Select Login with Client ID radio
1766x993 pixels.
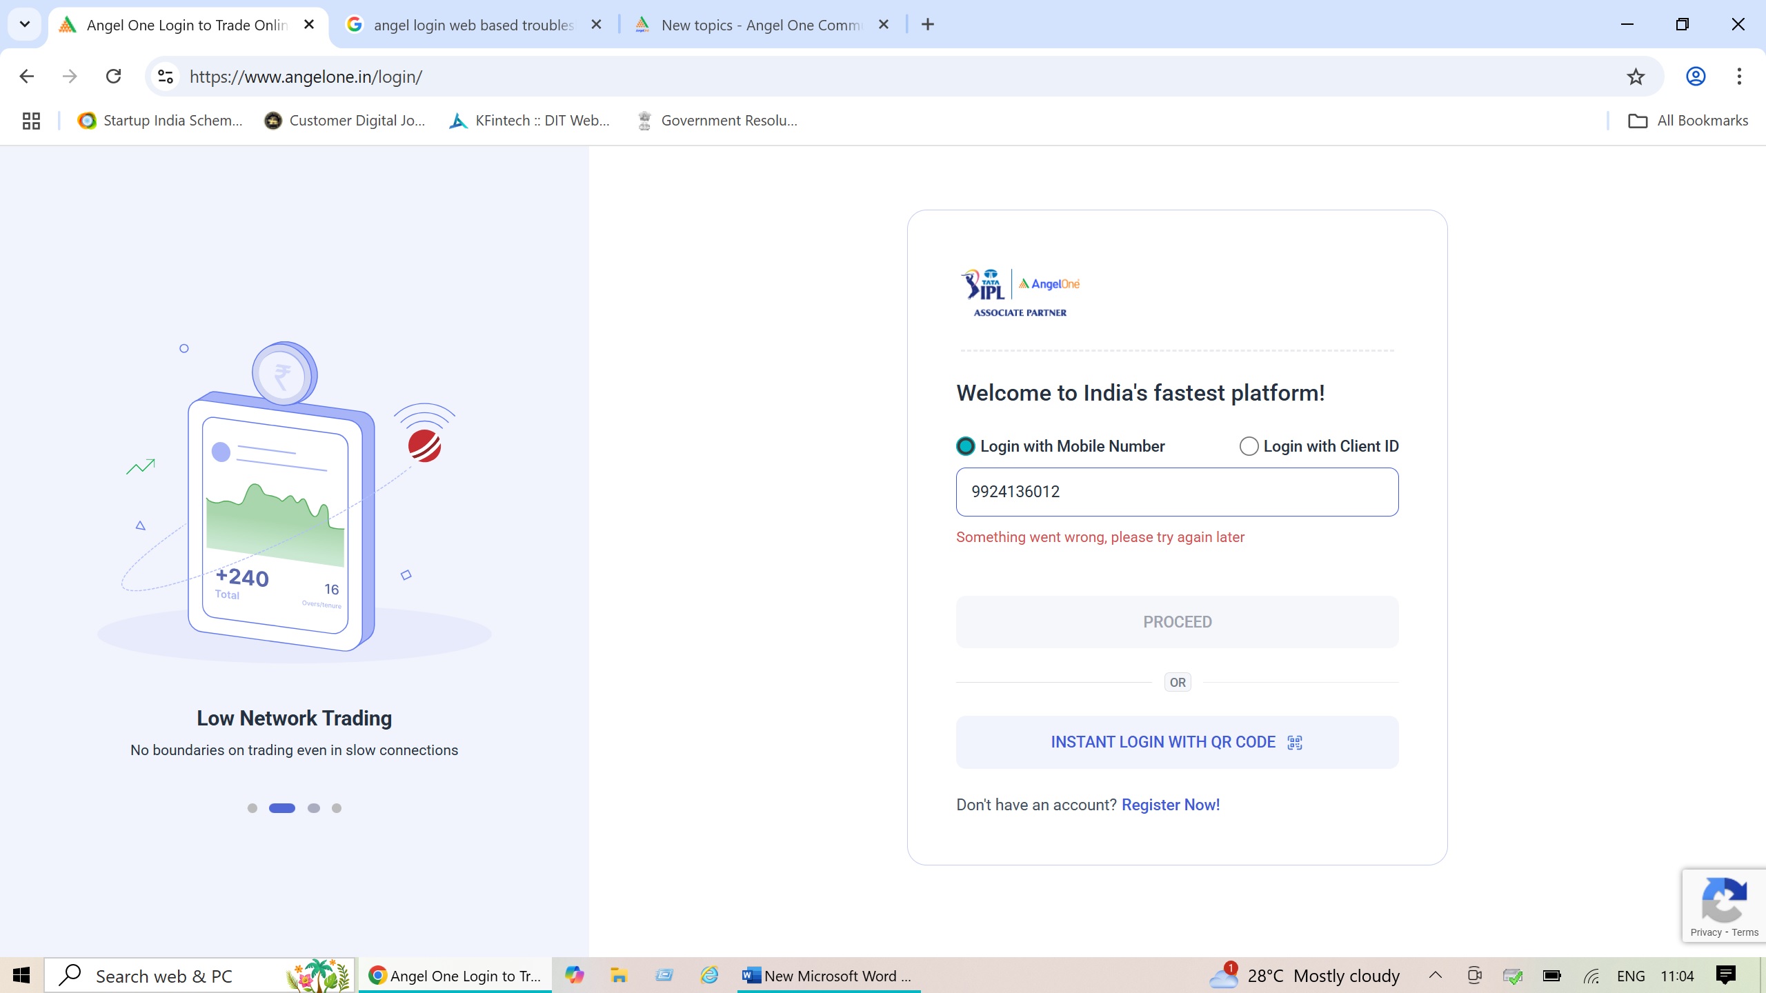pos(1249,446)
